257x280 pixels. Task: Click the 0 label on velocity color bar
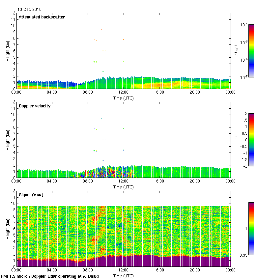tap(246, 140)
